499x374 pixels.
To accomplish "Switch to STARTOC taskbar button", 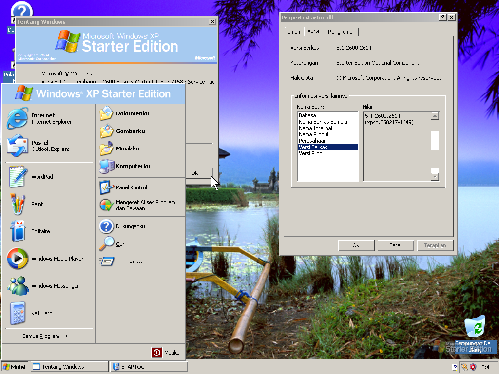I will coord(149,367).
